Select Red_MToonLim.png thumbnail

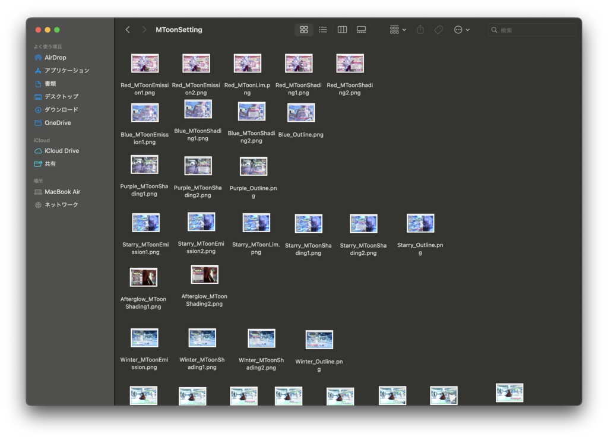(248, 63)
